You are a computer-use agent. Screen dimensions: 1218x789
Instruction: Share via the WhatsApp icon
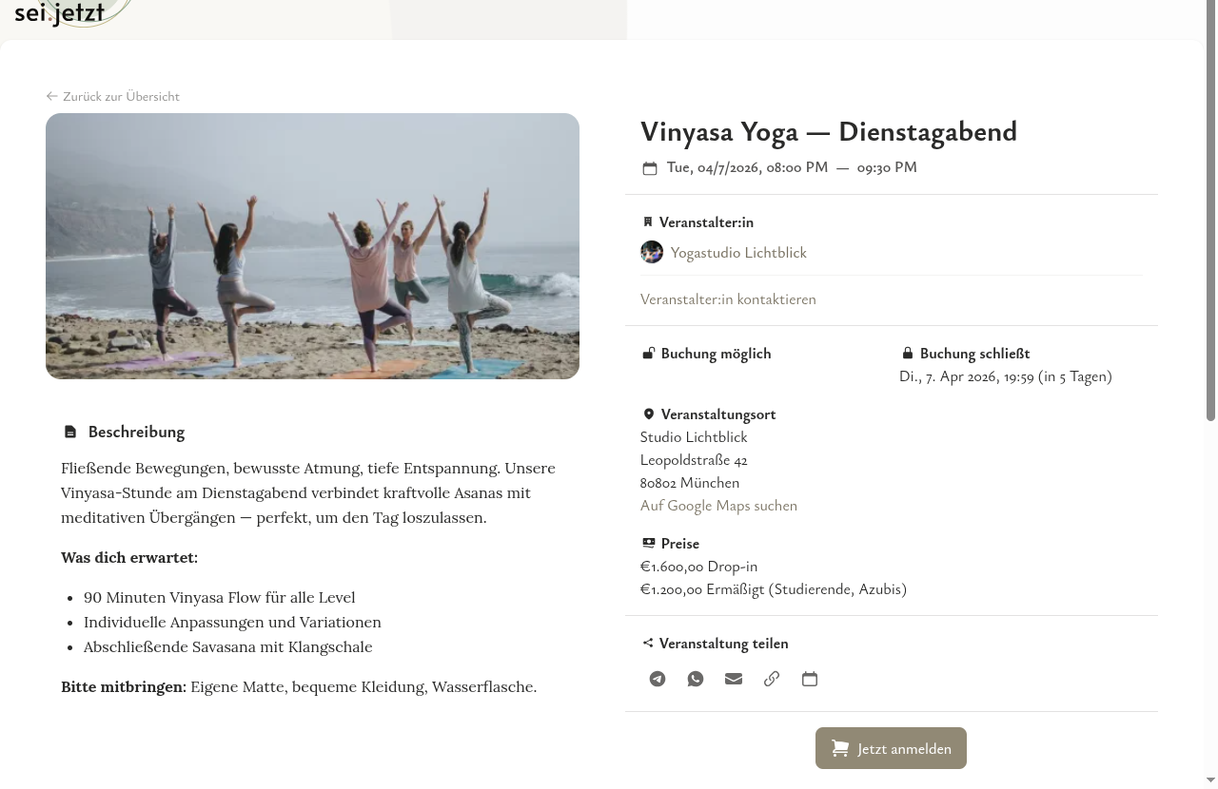point(695,679)
